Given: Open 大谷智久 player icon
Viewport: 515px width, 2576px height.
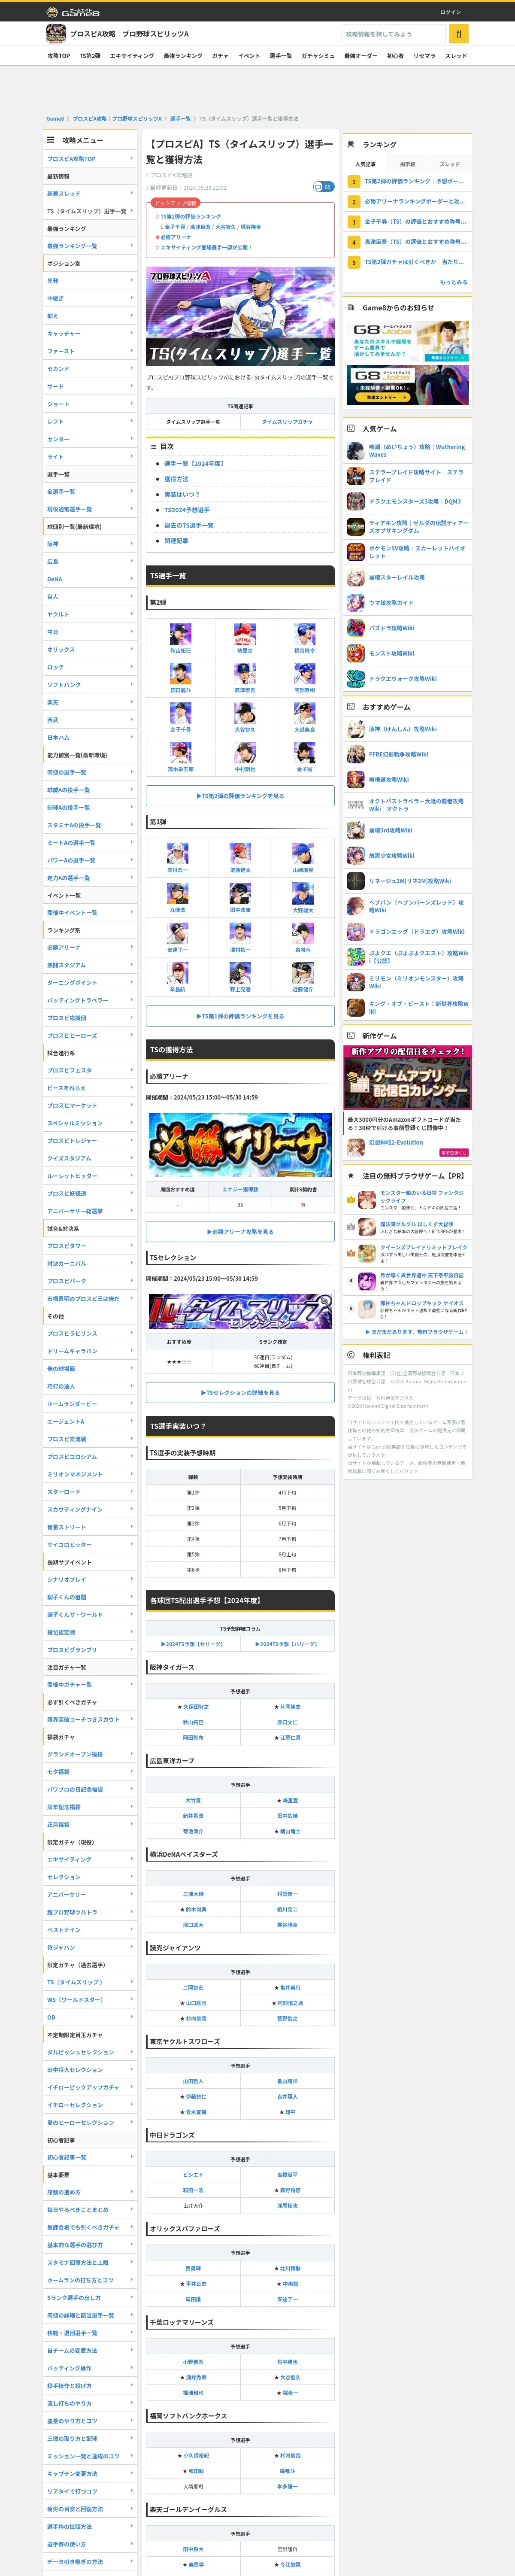Looking at the screenshot, I should tap(244, 713).
